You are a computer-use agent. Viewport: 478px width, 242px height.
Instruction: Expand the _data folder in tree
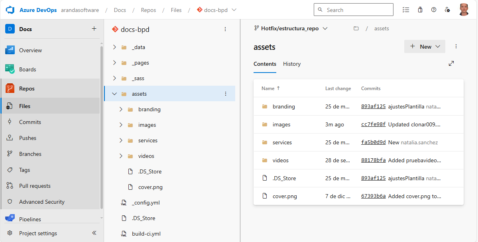coord(114,47)
